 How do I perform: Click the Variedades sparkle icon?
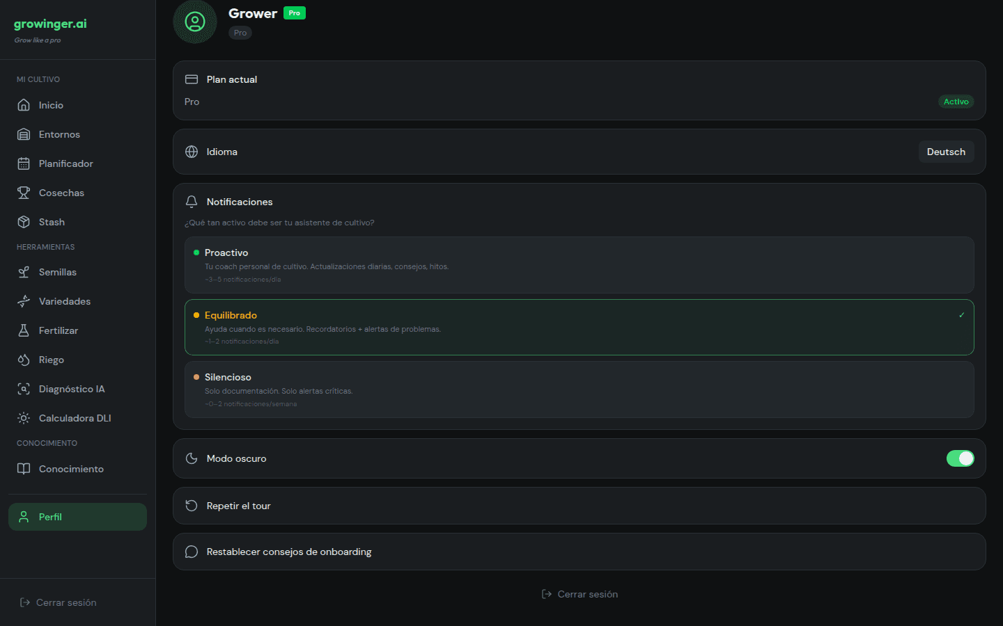tap(24, 301)
